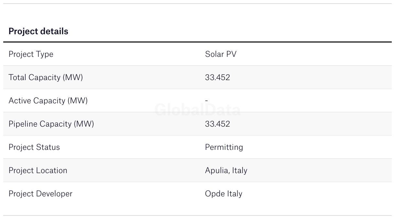Click Italy in the Project Location value
Image resolution: width=395 pixels, height=219 pixels.
[x=240, y=171]
